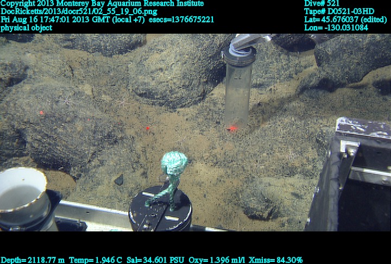Click the 'Sal= 34.601 PSU' readout

[x=155, y=260]
